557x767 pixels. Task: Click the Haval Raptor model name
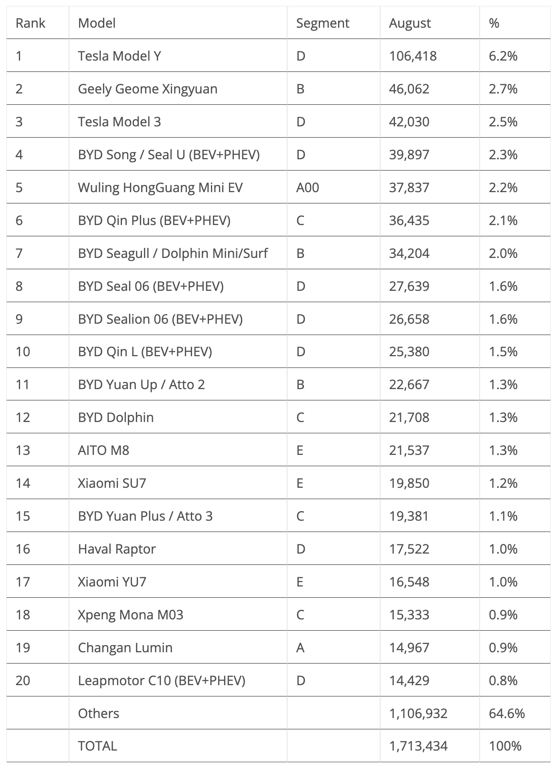(117, 549)
